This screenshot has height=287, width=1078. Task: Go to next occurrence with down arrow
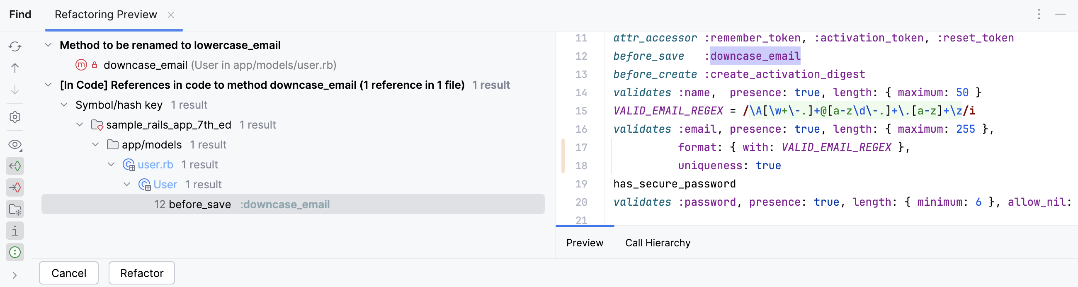click(x=15, y=90)
